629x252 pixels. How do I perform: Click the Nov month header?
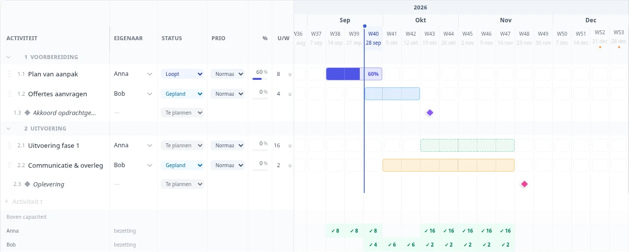coord(506,20)
